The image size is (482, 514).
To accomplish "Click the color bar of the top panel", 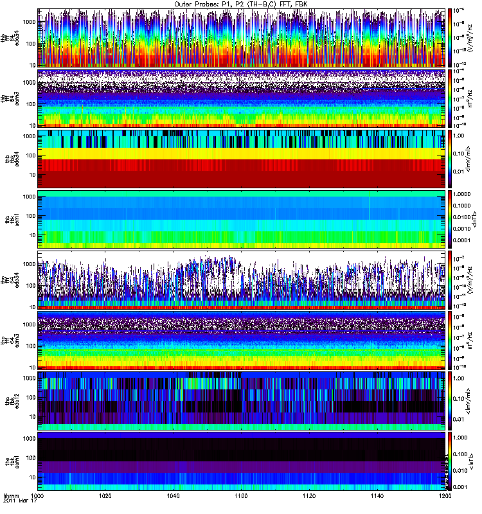I will (450, 38).
